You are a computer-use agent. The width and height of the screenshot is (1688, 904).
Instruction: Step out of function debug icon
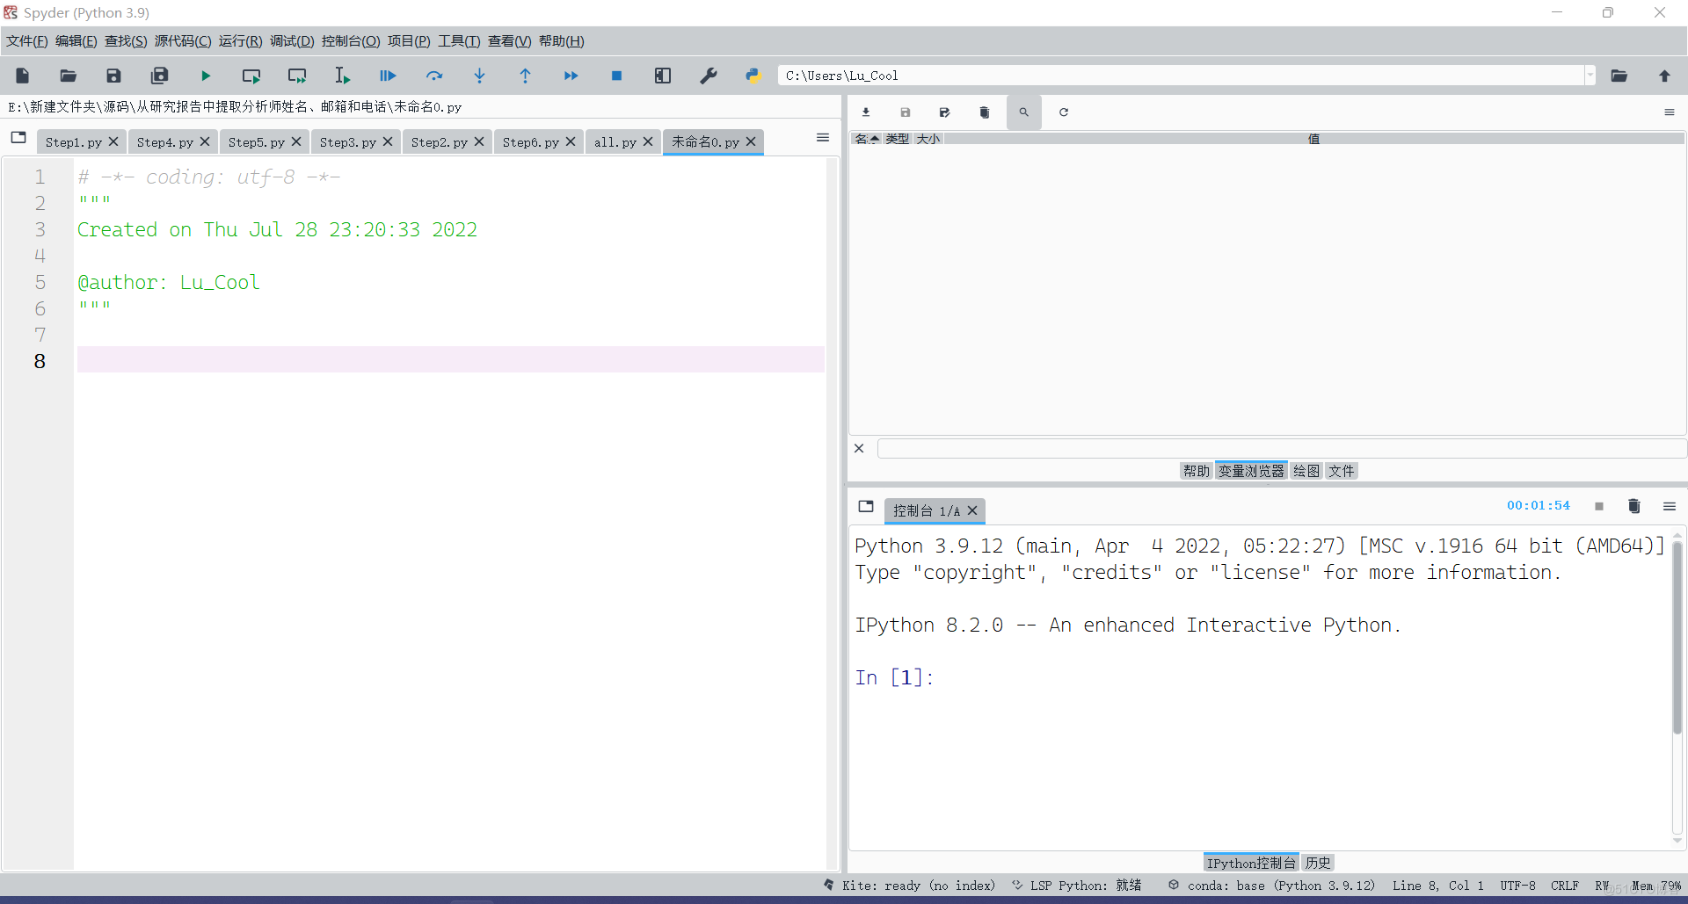[x=526, y=76]
